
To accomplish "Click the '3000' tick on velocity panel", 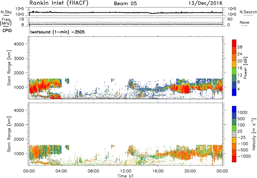I will click(19, 125).
